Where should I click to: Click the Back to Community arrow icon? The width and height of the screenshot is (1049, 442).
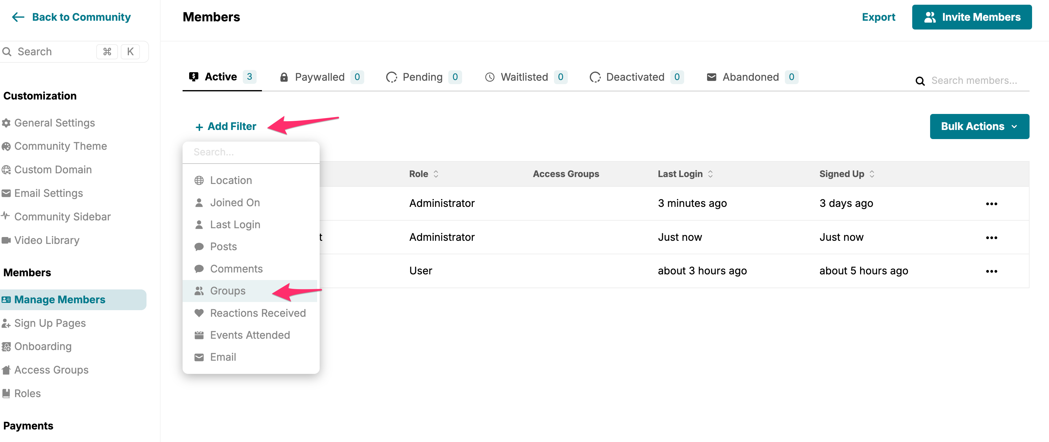click(x=18, y=17)
